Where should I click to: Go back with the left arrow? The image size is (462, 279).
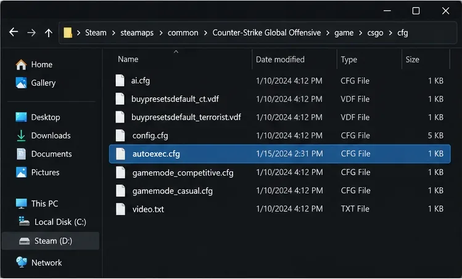14,32
